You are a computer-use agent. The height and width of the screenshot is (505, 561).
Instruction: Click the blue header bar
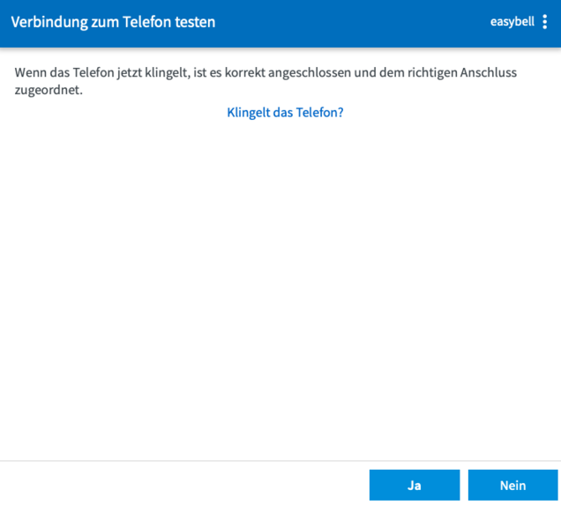[353, 22]
